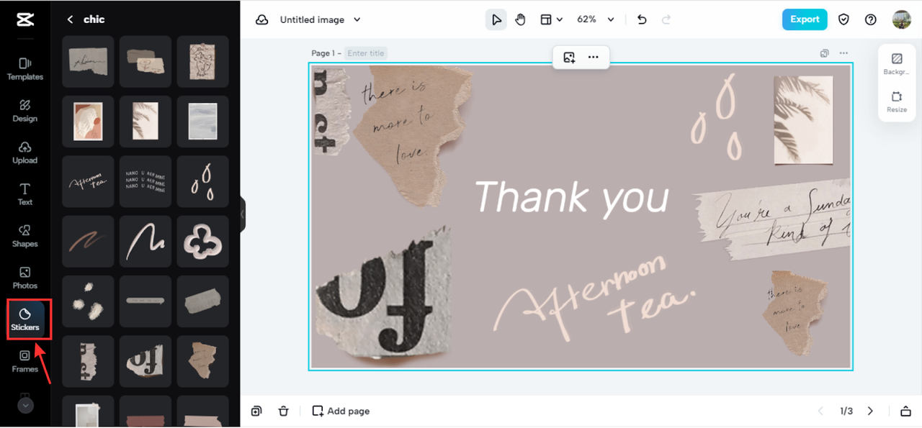Pick the water drops sticker thumbnail

point(202,181)
